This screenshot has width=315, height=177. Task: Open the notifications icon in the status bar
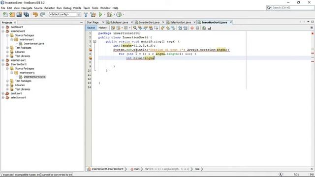click(281, 175)
